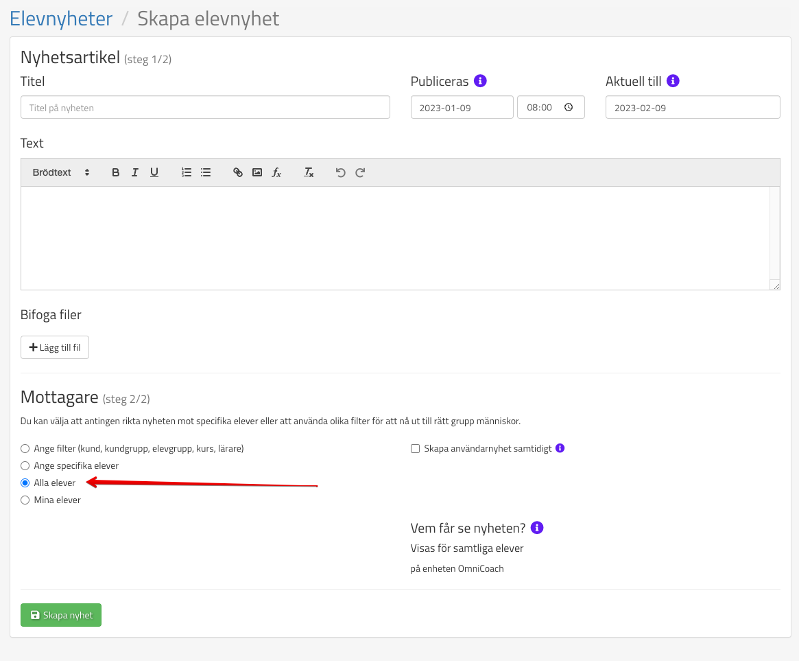Open the Brödtext paragraph style dropdown
The width and height of the screenshot is (799, 661).
pyautogui.click(x=61, y=172)
